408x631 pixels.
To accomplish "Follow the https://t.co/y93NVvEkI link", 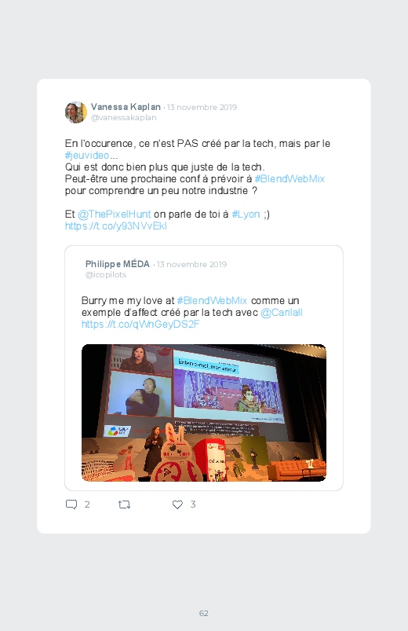I will pyautogui.click(x=116, y=226).
